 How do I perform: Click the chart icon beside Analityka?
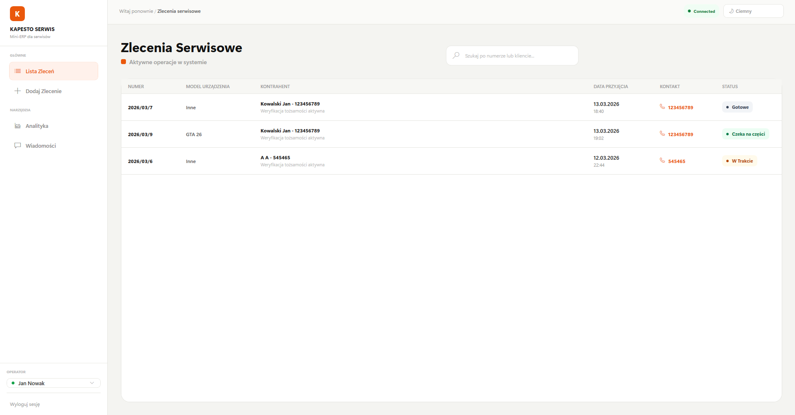(x=17, y=126)
